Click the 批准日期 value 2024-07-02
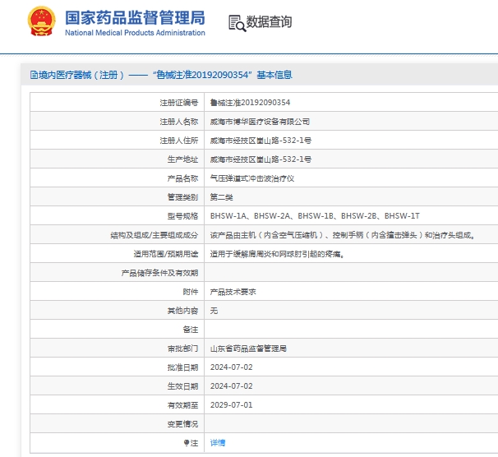This screenshot has width=498, height=457. [x=231, y=367]
